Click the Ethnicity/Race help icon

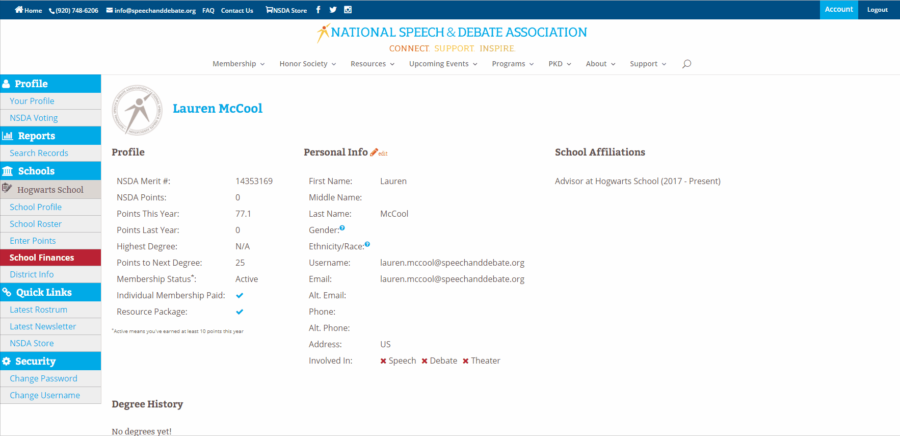(x=367, y=244)
